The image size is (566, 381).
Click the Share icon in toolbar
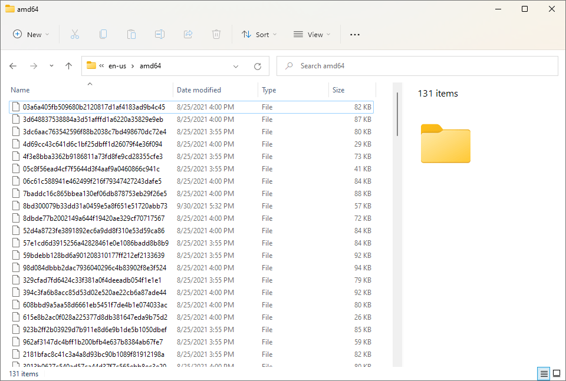pos(188,35)
